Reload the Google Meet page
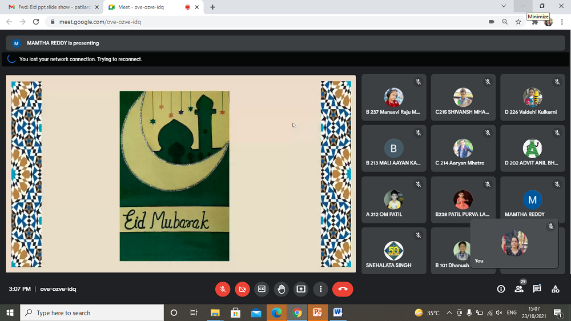571x321 pixels. point(36,22)
